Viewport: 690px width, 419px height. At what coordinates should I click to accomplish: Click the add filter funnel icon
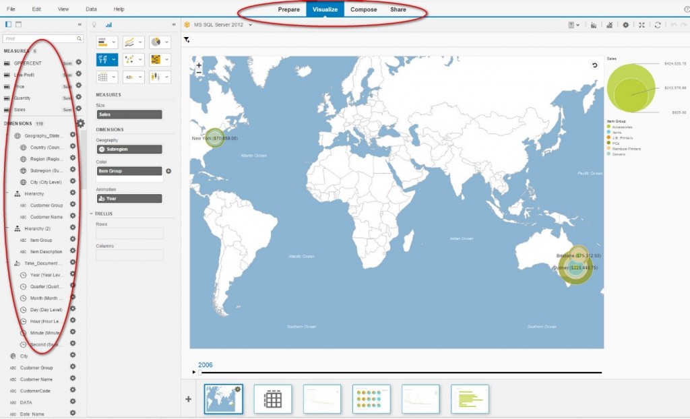coord(187,40)
